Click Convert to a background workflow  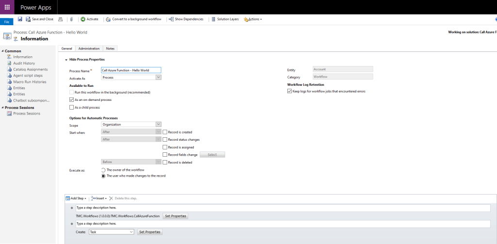click(133, 19)
